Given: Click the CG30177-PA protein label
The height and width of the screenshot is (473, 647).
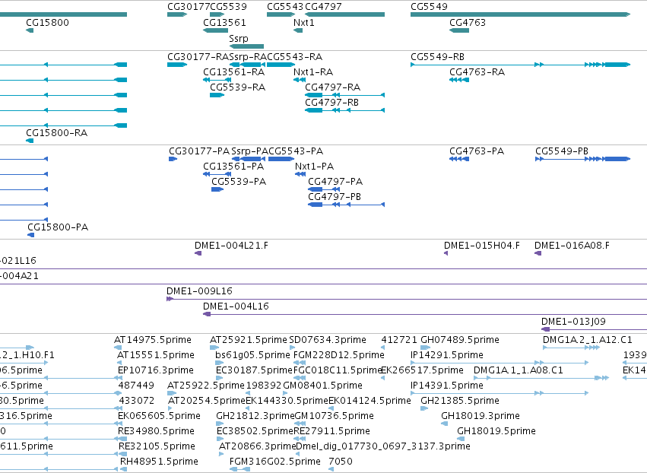Looking at the screenshot, I should point(199,151).
